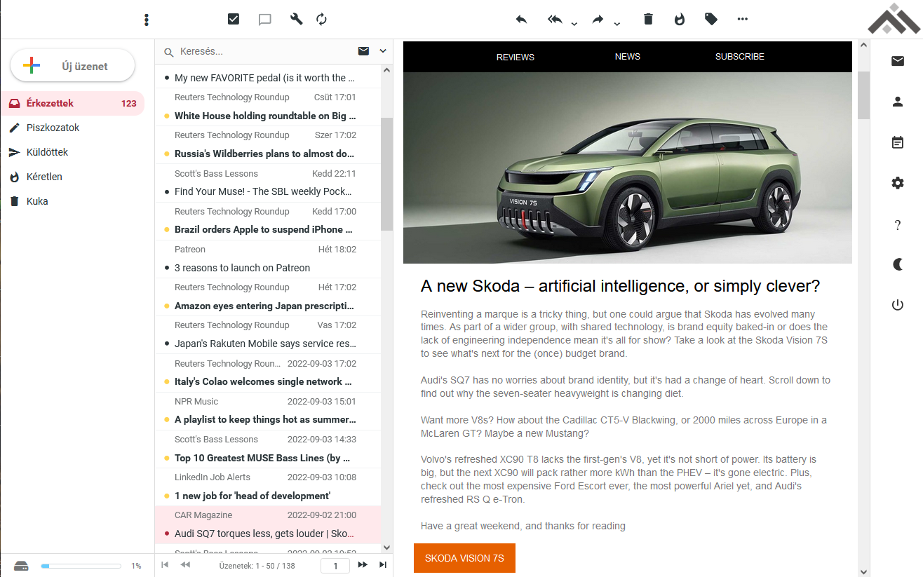Image resolution: width=923 pixels, height=577 pixels.
Task: Click the select-all checkbox icon
Action: (x=234, y=19)
